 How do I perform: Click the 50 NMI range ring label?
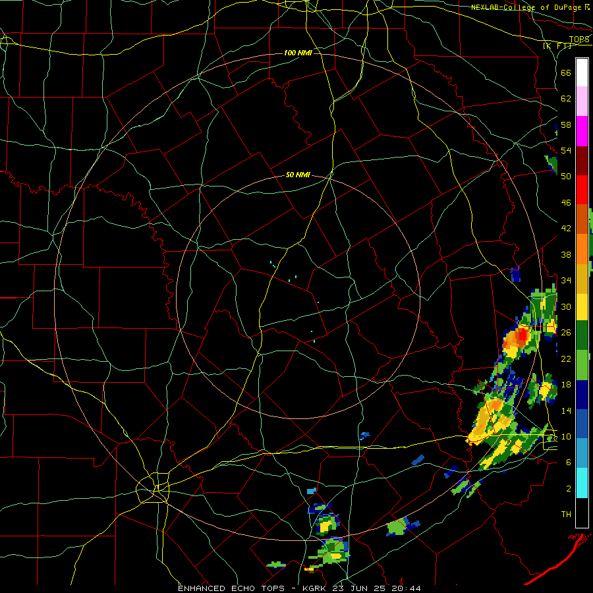point(298,175)
